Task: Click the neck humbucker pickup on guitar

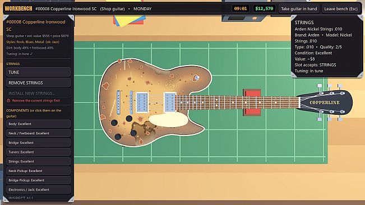Action: point(170,102)
